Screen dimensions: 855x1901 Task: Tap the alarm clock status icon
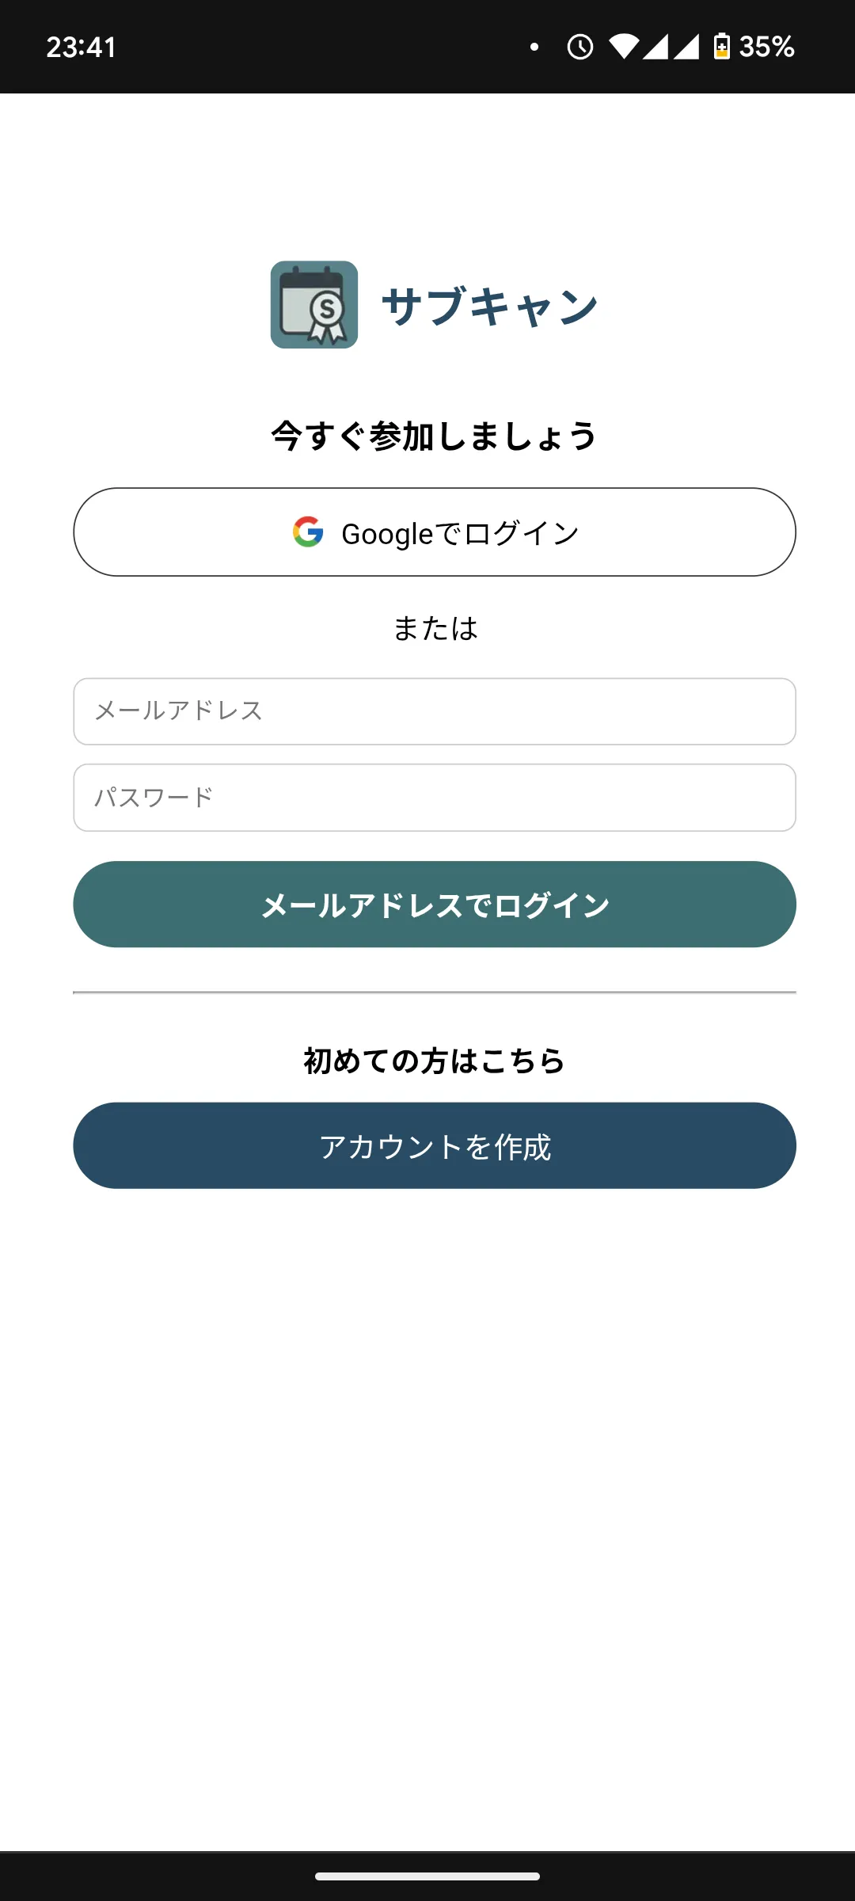(580, 47)
